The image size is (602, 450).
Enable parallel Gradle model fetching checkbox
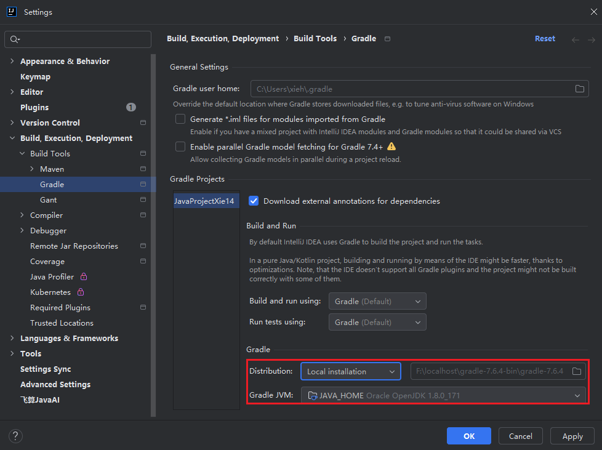coord(180,147)
